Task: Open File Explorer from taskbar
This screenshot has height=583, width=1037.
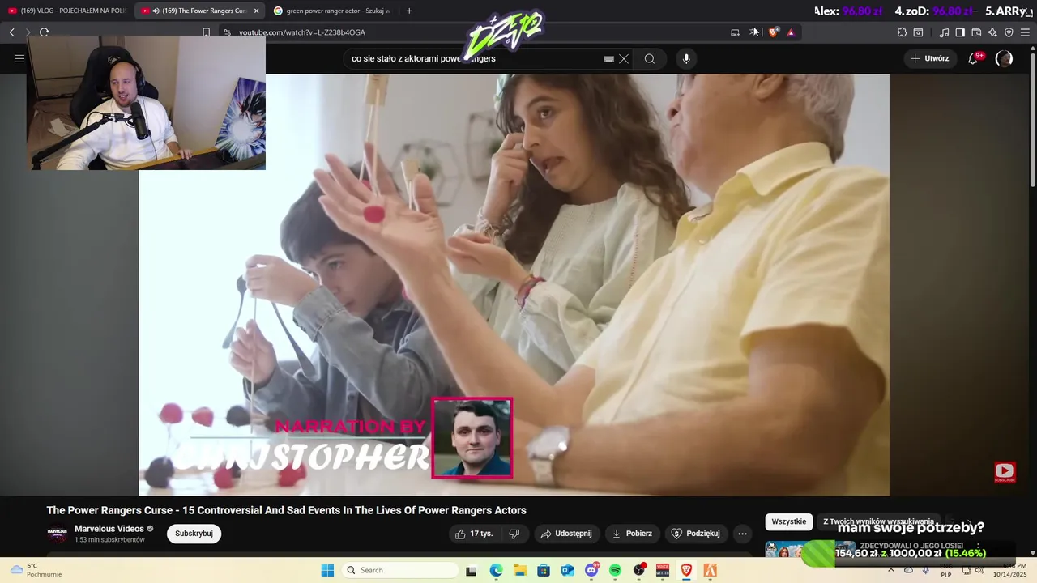Action: click(x=519, y=570)
